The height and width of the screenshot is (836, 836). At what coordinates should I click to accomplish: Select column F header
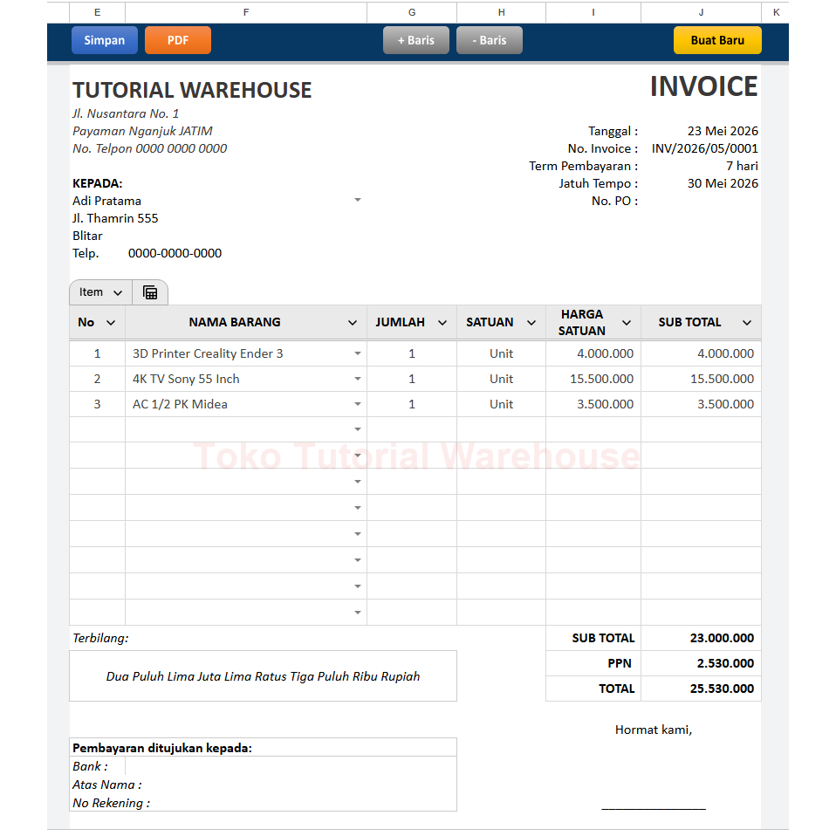[246, 12]
